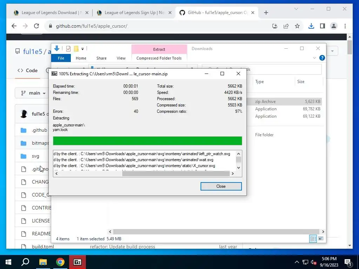The image size is (359, 269).
Task: Click the green extraction progress bar
Action: (x=148, y=141)
